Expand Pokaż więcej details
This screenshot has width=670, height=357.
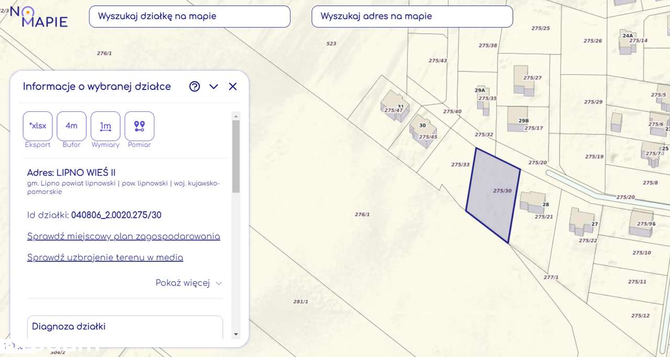pyautogui.click(x=188, y=283)
